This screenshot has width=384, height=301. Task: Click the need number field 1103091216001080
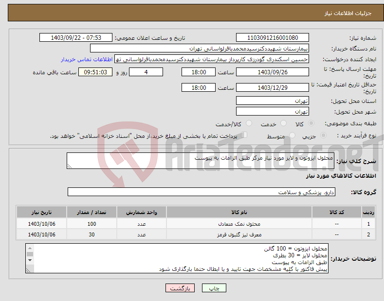[273, 38]
